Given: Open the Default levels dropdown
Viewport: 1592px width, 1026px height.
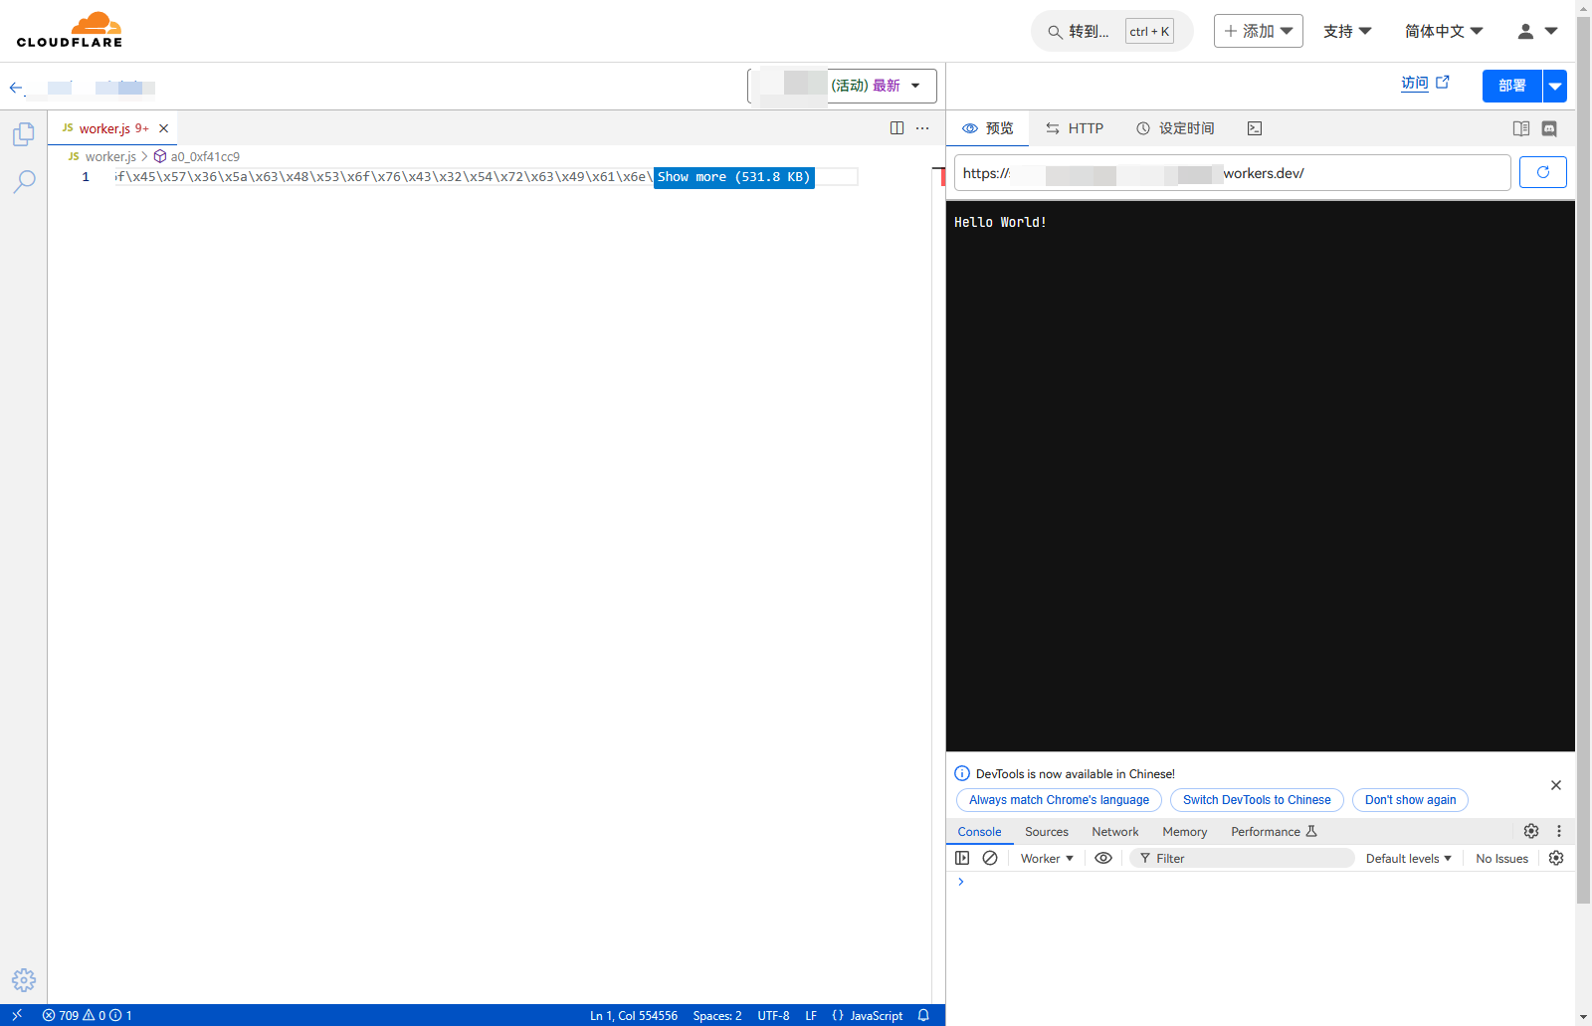Looking at the screenshot, I should tap(1407, 858).
